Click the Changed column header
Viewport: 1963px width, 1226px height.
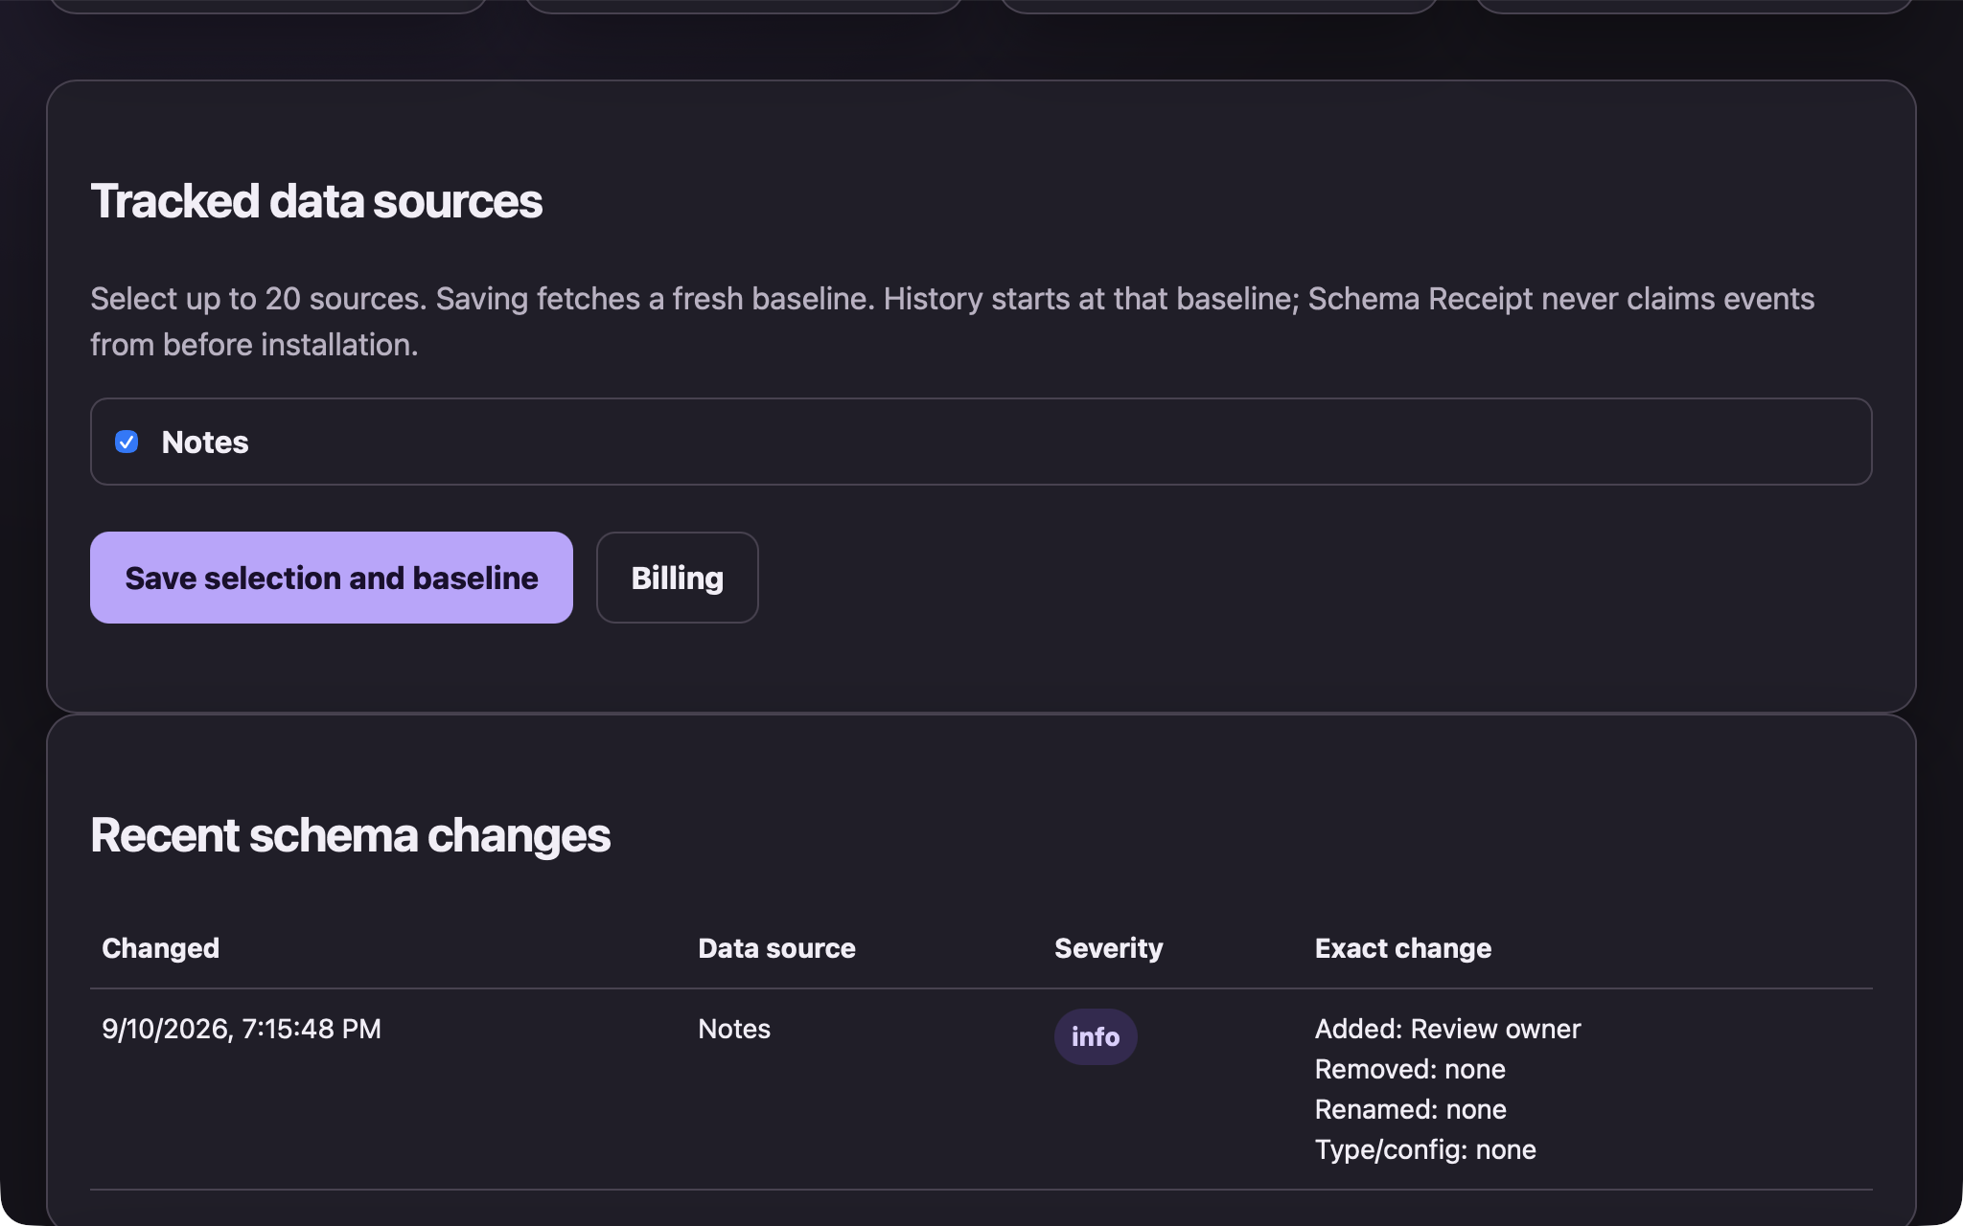161,948
